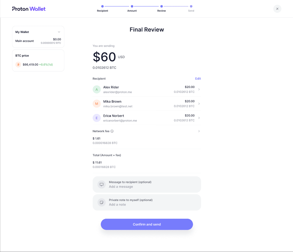The width and height of the screenshot is (293, 252).
Task: Click email mika.brown@test.net
Action: pos(118,106)
